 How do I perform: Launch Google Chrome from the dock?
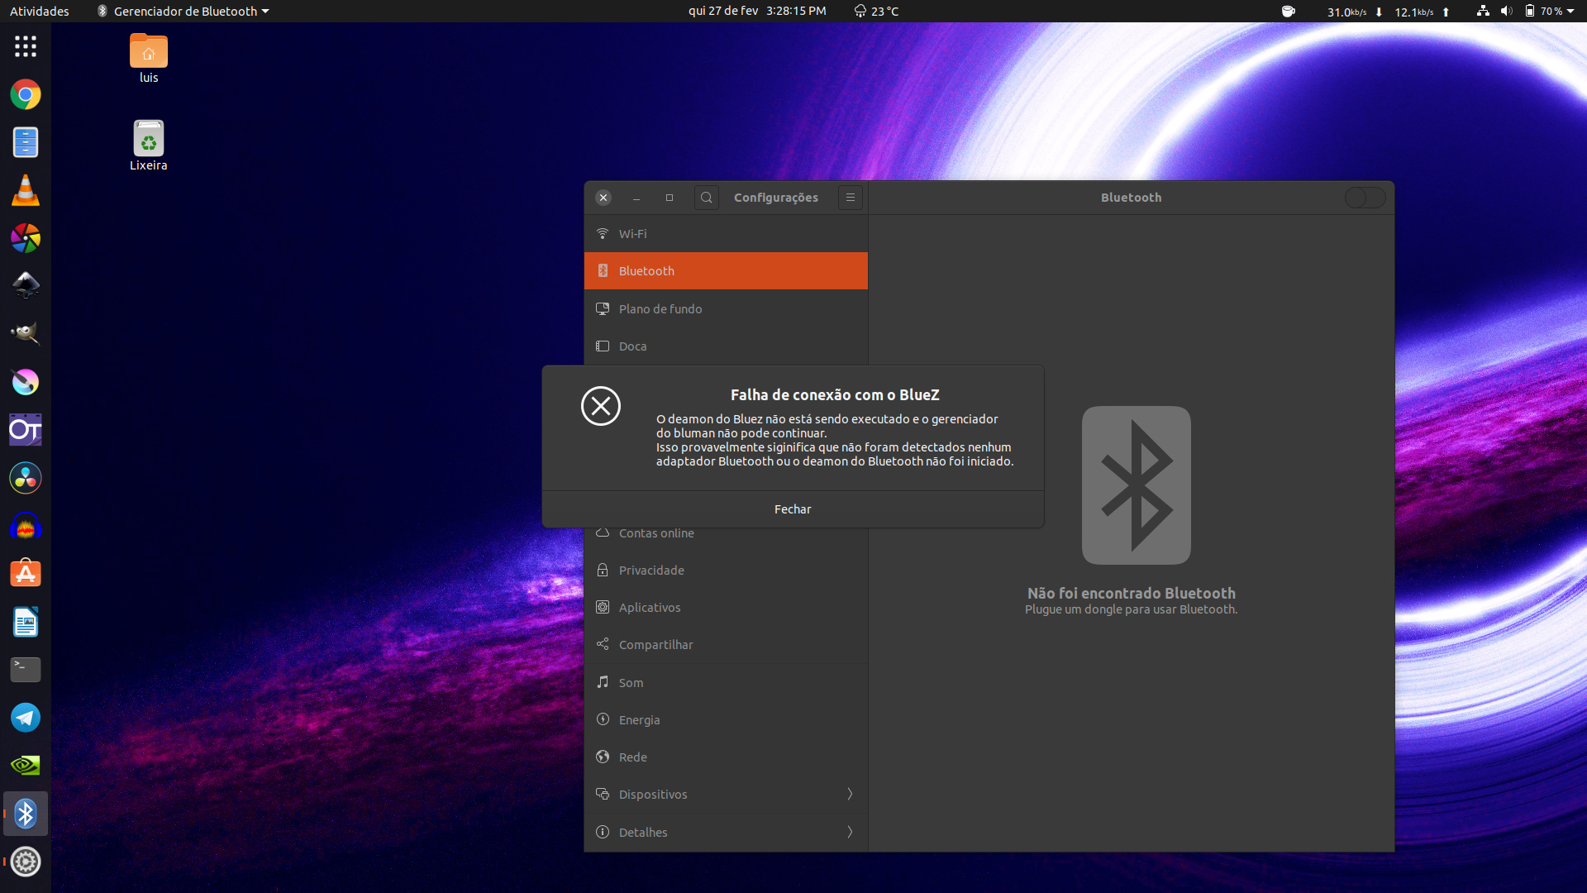coord(26,94)
